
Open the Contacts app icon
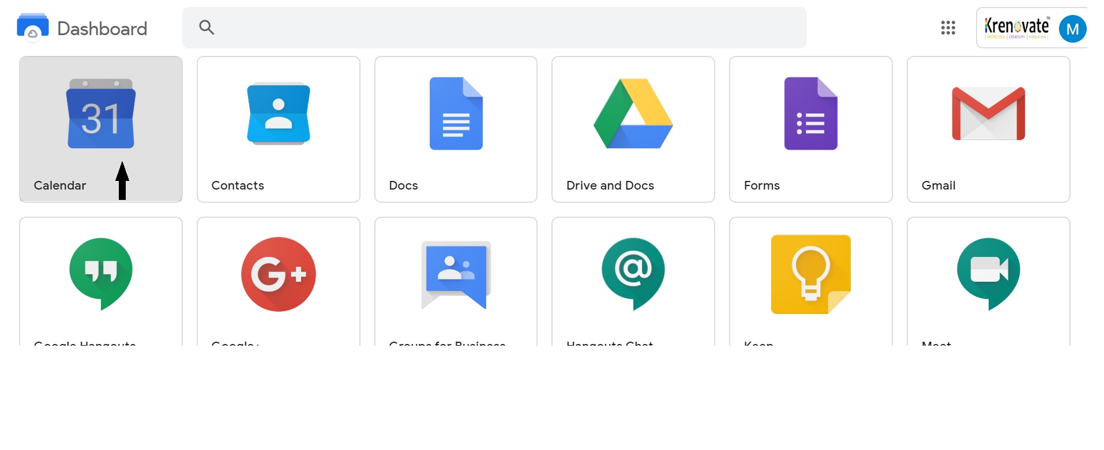(x=279, y=114)
